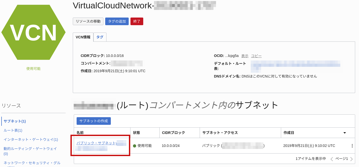This screenshot has width=359, height=167.
Task: Click the サブネットの作成 button
Action: pos(93,121)
